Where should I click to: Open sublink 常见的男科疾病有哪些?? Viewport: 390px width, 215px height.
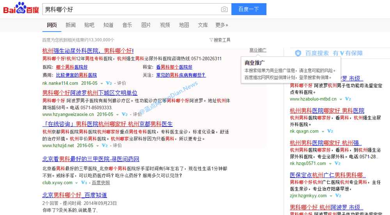[181, 75]
